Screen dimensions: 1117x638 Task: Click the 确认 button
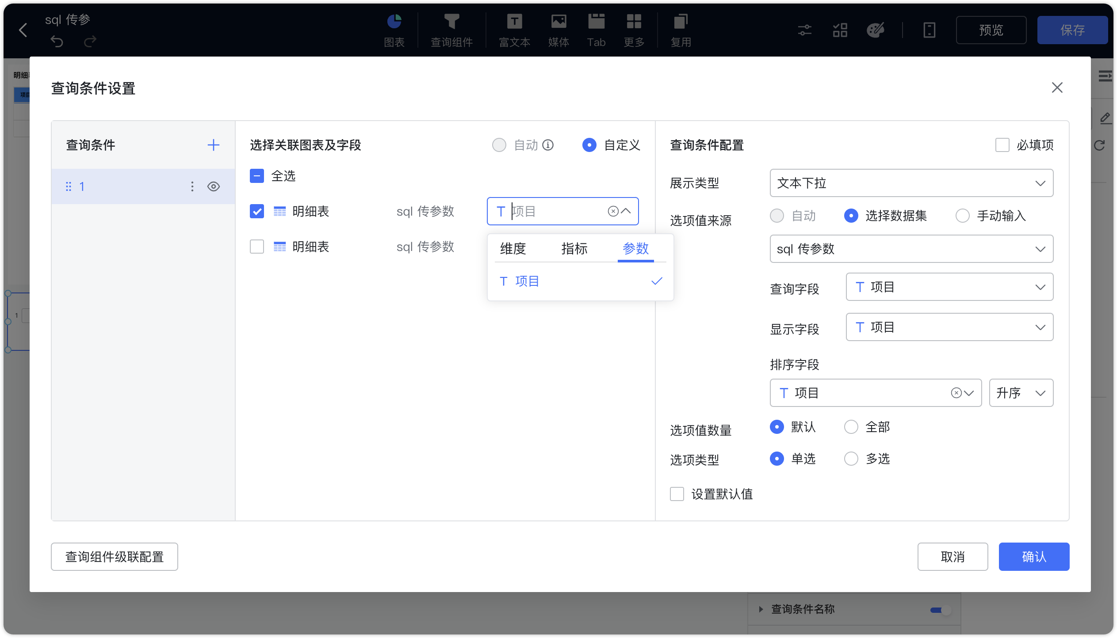1034,557
